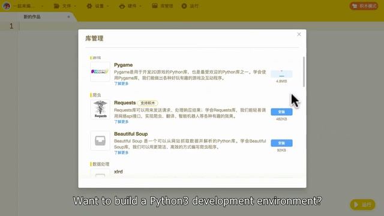Click the folder icon beside 文件
Viewport: 384px width, 216px height.
(56, 6)
